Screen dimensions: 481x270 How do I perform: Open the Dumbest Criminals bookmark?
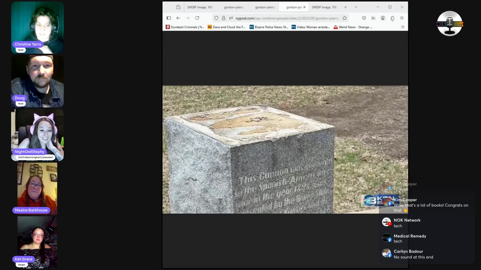(185, 27)
